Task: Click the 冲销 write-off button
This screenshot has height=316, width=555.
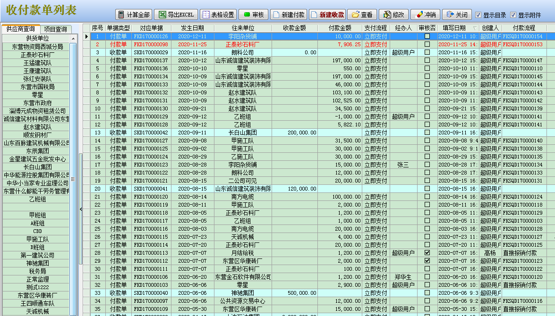Action: [x=425, y=15]
